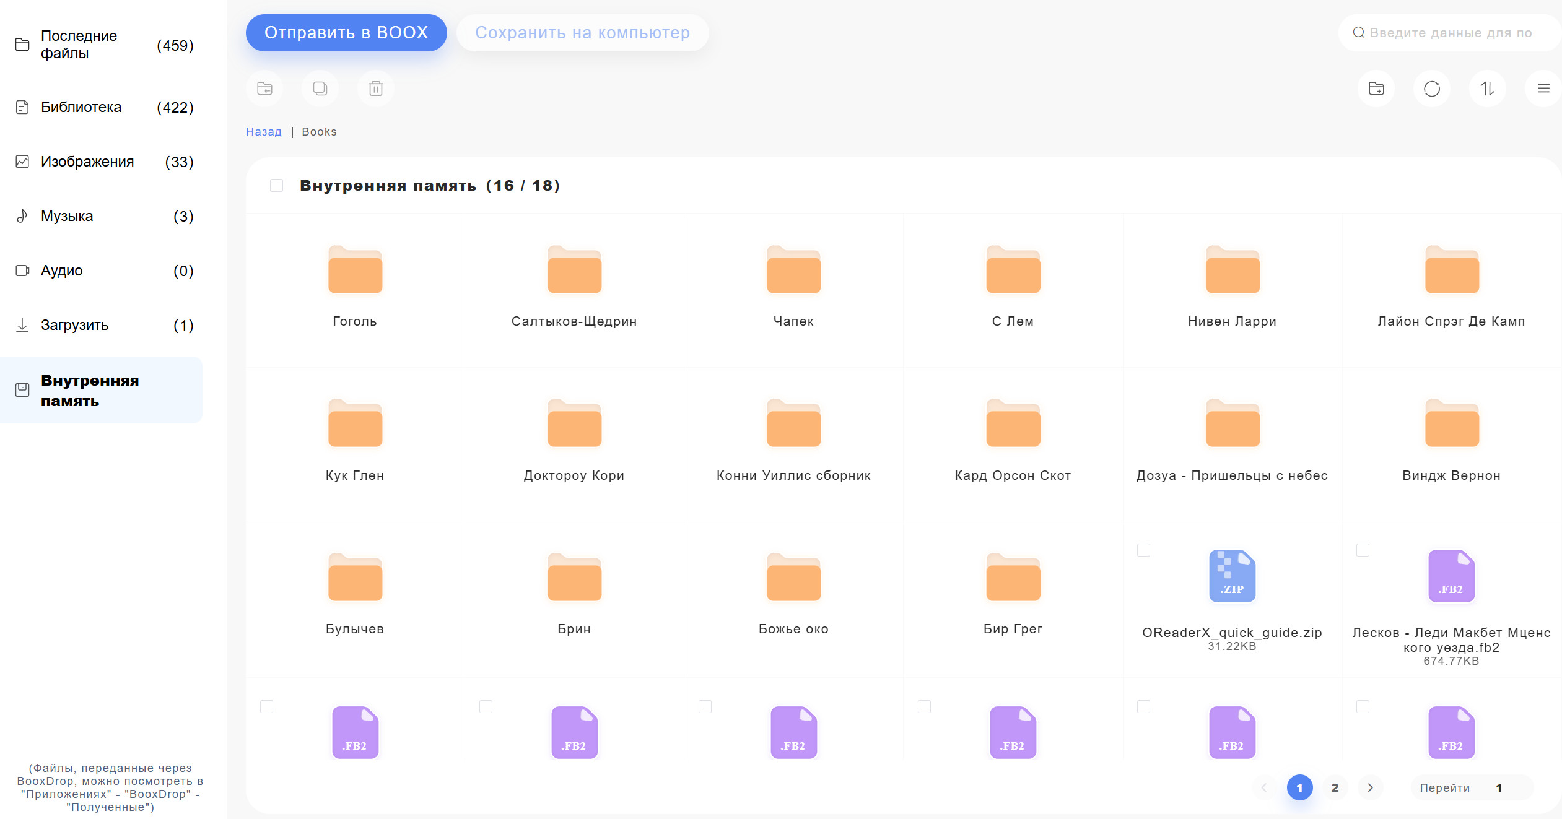Viewport: 1562px width, 819px height.
Task: Open Библиотека in the sidebar
Action: pos(81,107)
